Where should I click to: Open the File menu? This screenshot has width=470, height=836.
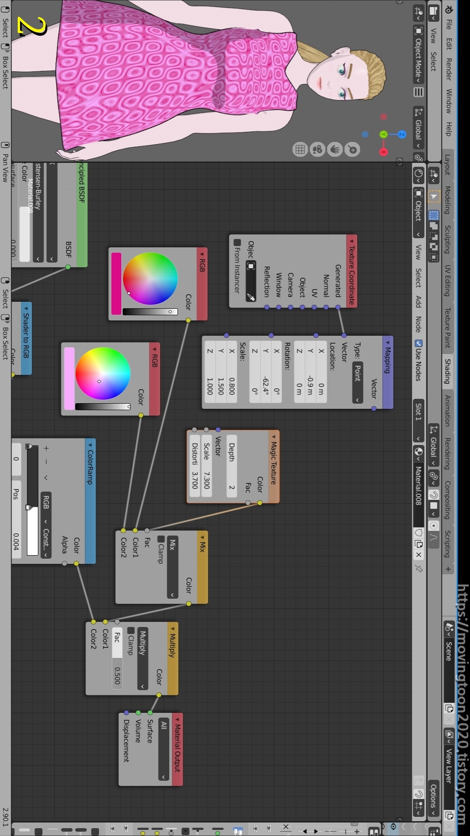pos(449,24)
